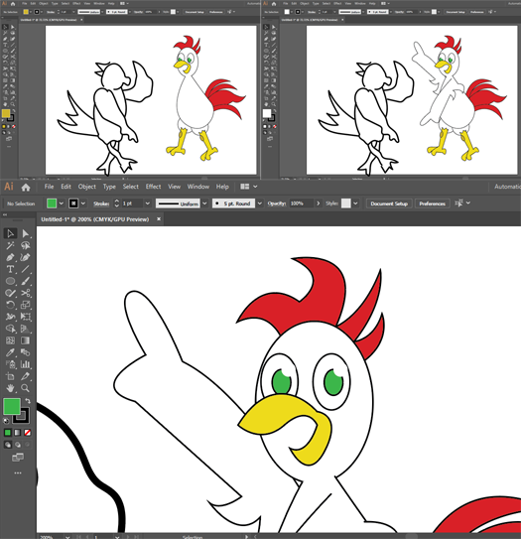Close the Untitled-1 @ 200% document tab

(159, 219)
